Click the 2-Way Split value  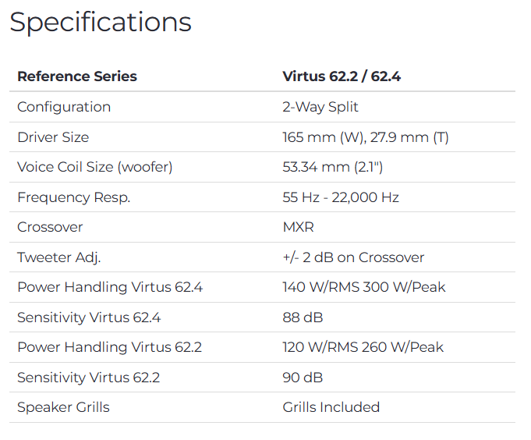[x=320, y=107]
